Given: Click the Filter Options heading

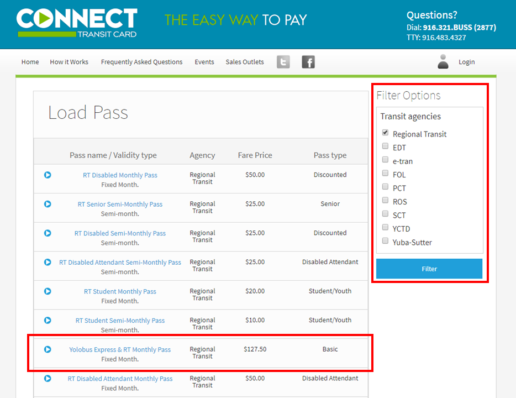Looking at the screenshot, I should coord(408,96).
